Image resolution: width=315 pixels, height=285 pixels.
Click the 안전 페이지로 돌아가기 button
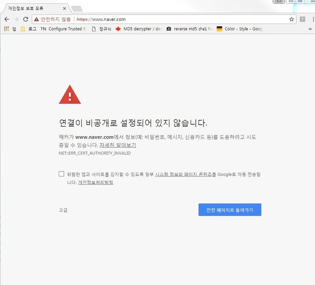(230, 210)
